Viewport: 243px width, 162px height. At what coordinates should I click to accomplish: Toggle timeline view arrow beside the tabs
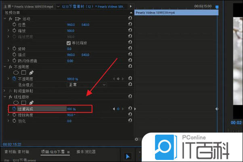(131, 6)
